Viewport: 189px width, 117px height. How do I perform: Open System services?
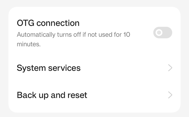coord(95,68)
